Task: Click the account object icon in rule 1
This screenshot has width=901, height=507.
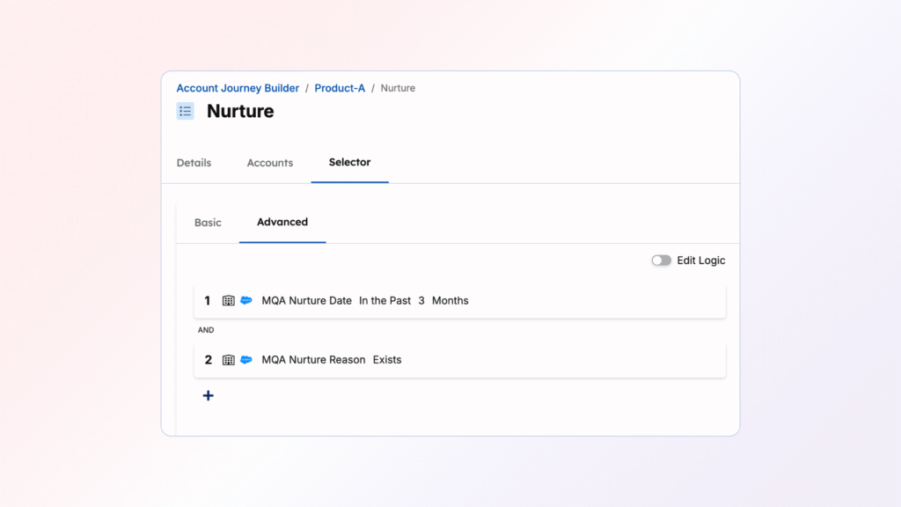Action: (228, 300)
